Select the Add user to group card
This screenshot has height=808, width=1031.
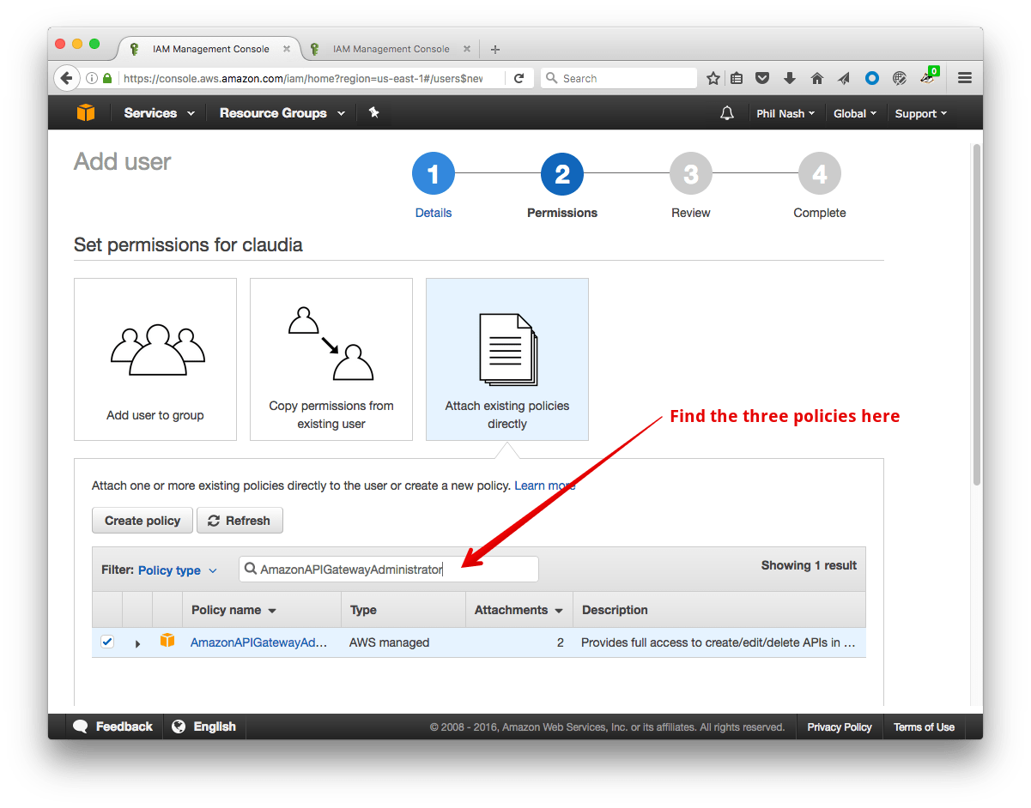[x=155, y=359]
